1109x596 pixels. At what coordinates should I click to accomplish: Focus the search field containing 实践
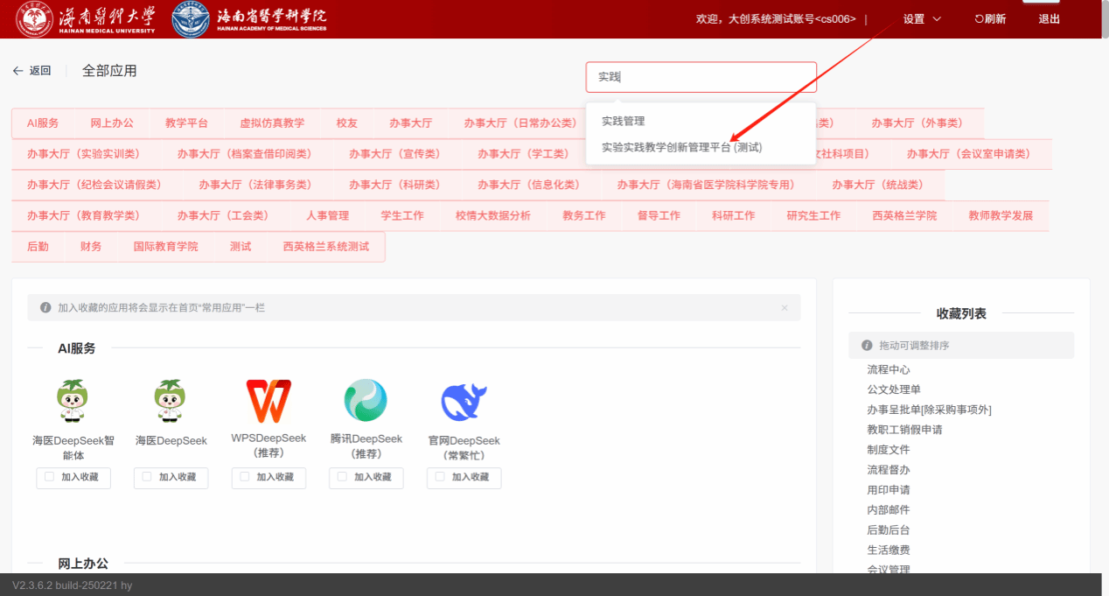click(701, 77)
